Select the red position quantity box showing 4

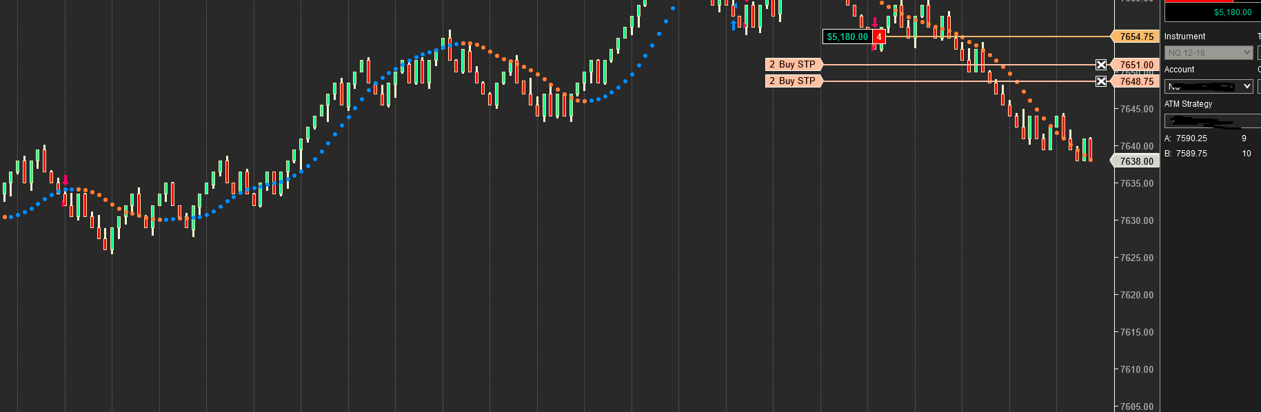[878, 37]
